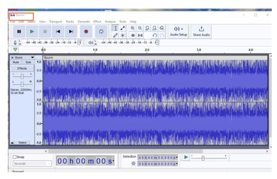Click Share Audio
Screen dimensions: 277x179
201,31
